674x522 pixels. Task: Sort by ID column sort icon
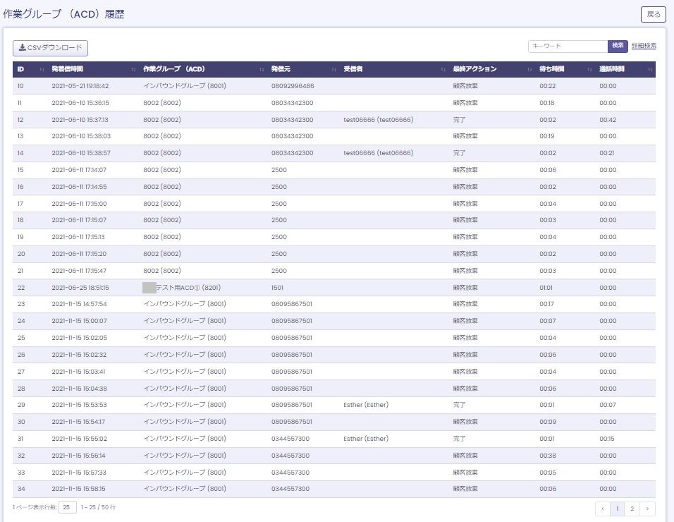42,69
